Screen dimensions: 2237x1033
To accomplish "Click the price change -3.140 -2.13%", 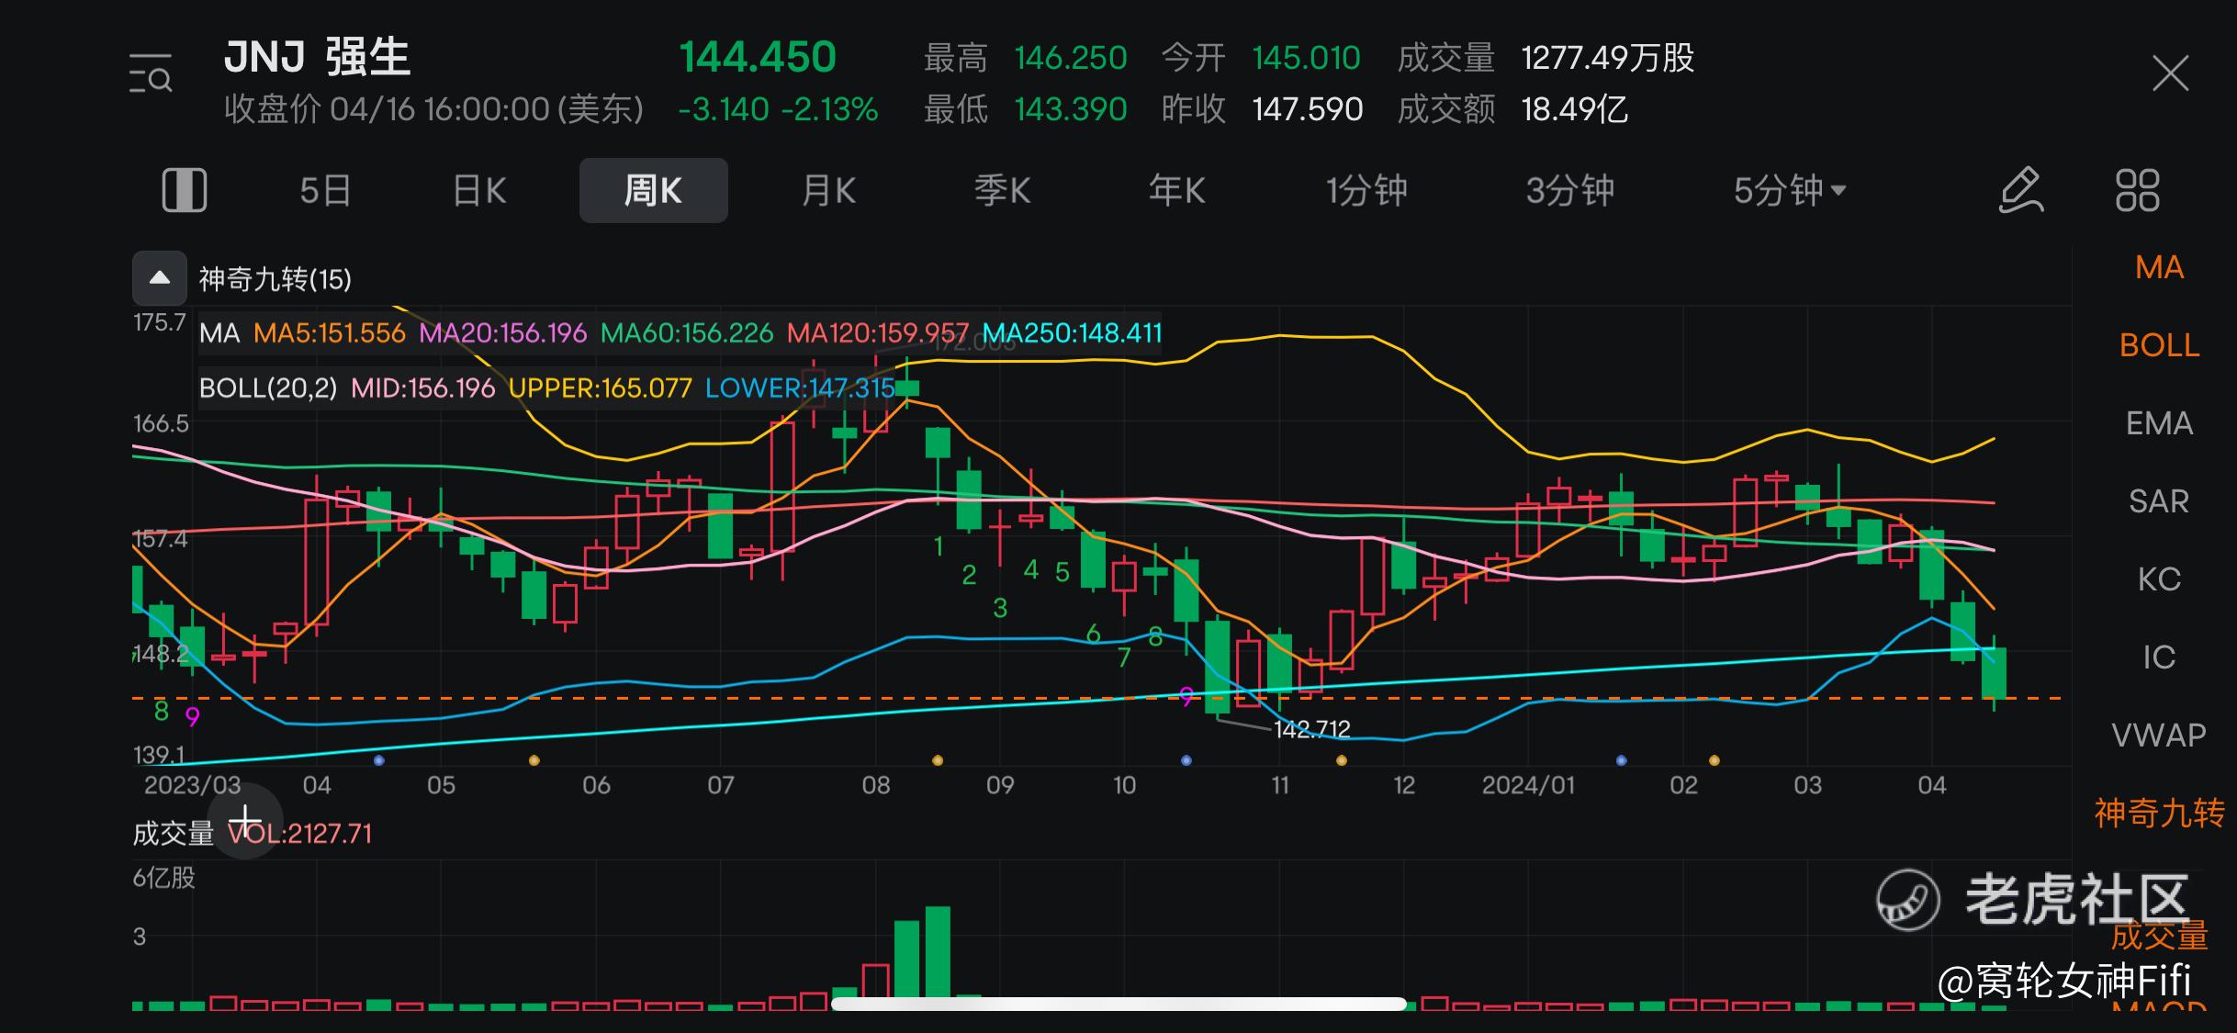I will click(x=778, y=109).
